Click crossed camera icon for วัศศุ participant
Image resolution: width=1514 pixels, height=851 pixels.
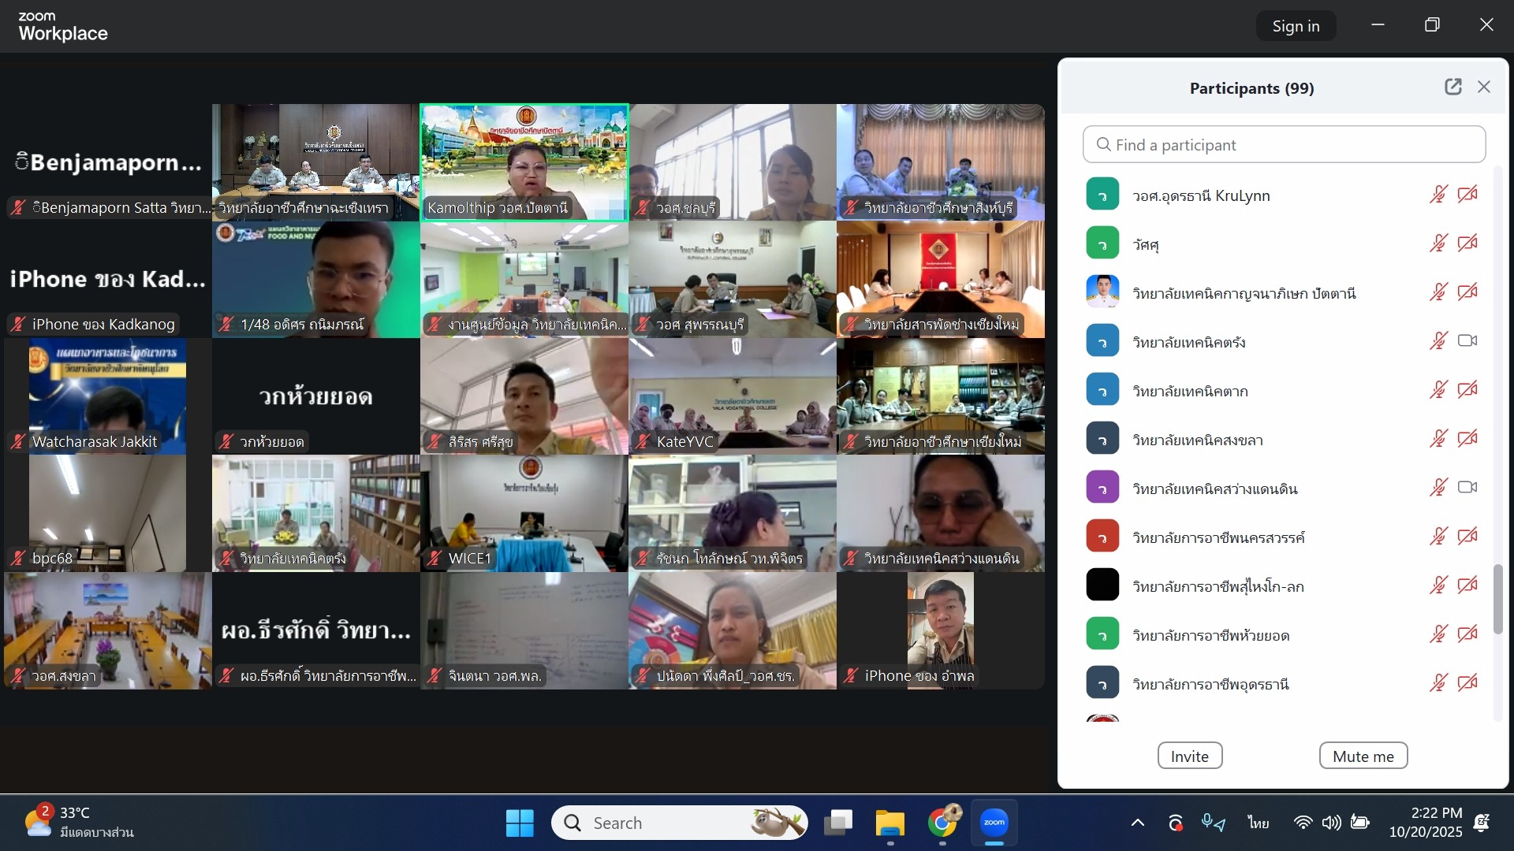(1467, 243)
